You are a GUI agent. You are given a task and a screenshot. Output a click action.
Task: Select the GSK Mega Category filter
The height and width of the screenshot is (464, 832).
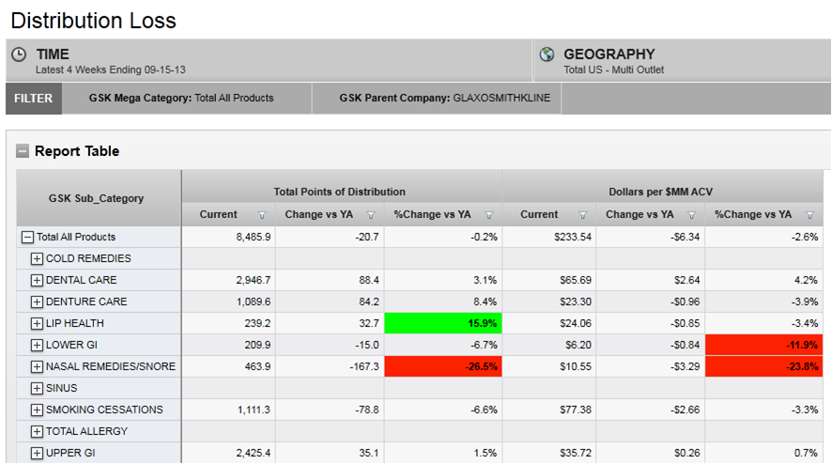(181, 98)
